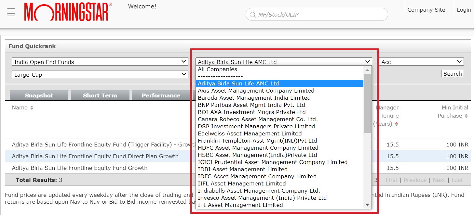Choose All Companies option in list
474x215 pixels.
pos(217,69)
